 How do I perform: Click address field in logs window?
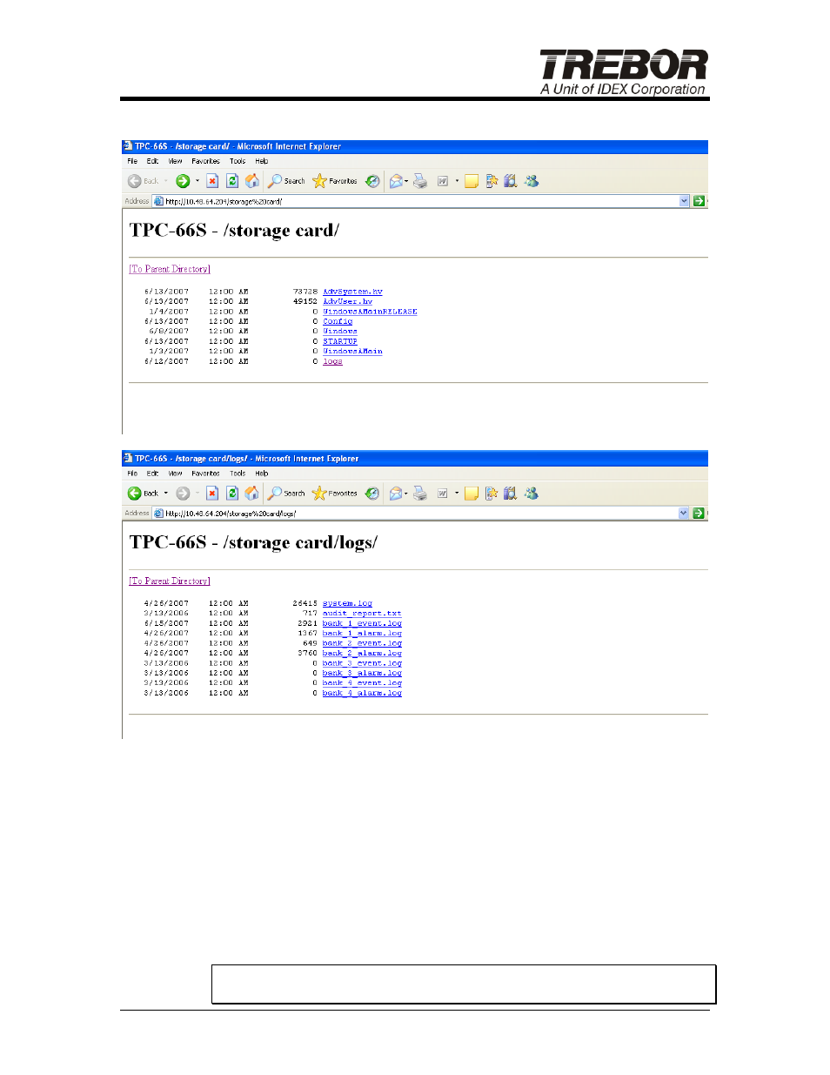coord(421,514)
